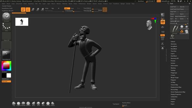This screenshot has width=192, height=108.
Task: Select the ClayBuildup brush
Action: pos(19,104)
